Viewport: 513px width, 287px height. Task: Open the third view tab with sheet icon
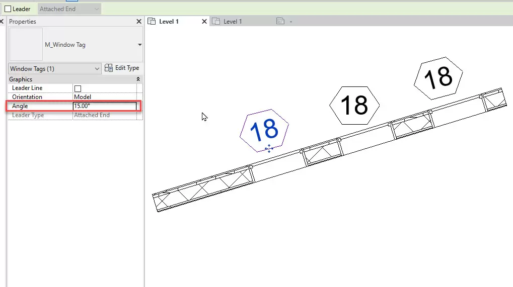coord(284,22)
